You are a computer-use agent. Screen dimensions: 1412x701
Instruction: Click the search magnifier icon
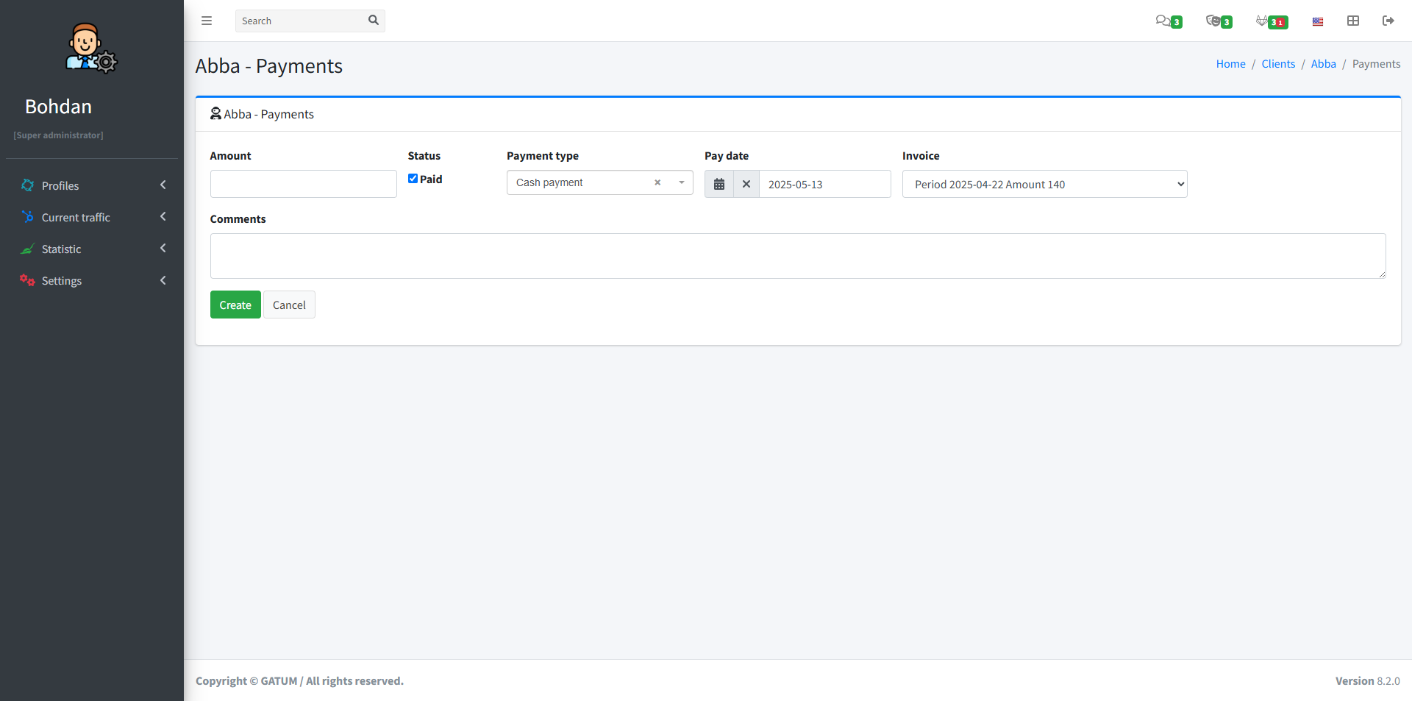coord(373,21)
